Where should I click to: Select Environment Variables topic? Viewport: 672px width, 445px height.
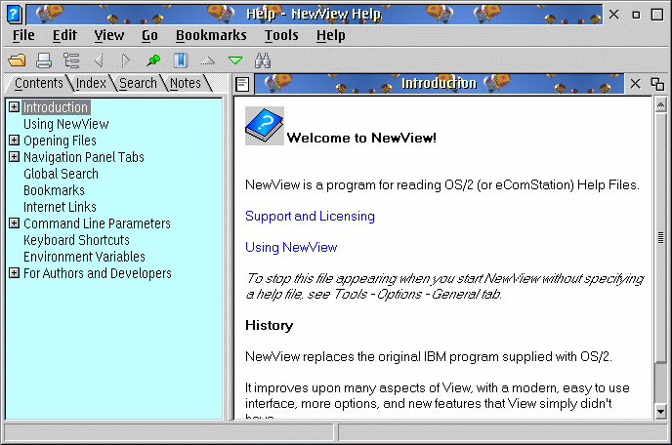point(84,257)
